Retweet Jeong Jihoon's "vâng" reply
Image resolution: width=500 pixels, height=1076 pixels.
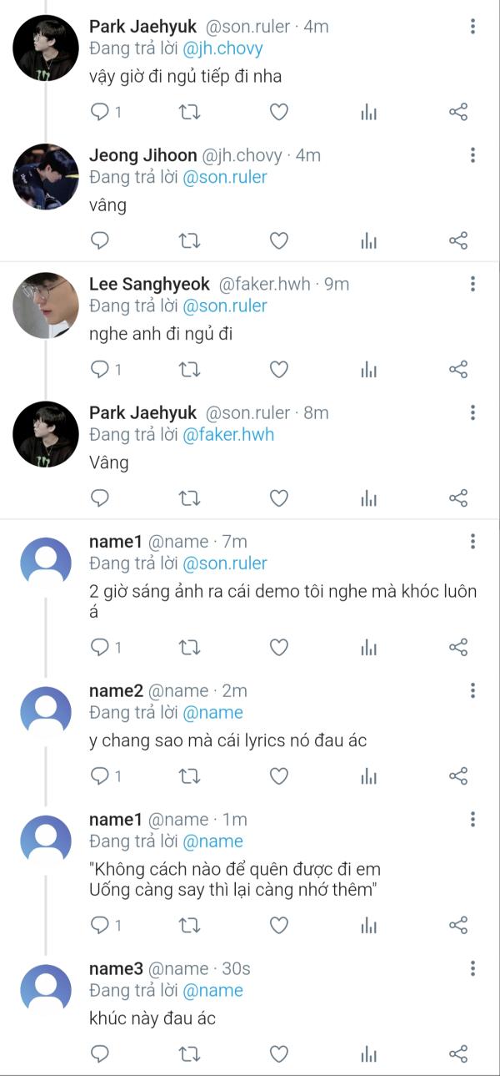[x=190, y=241]
